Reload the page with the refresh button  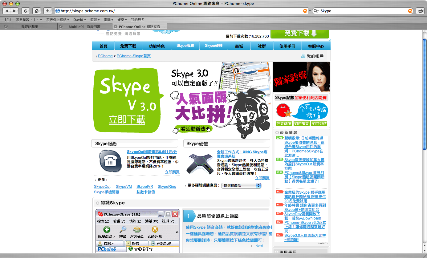tap(26, 11)
